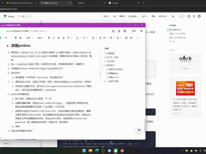This screenshot has height=154, width=206.
Task: Jump to outline item b. 部署gitea
Action: tap(112, 73)
